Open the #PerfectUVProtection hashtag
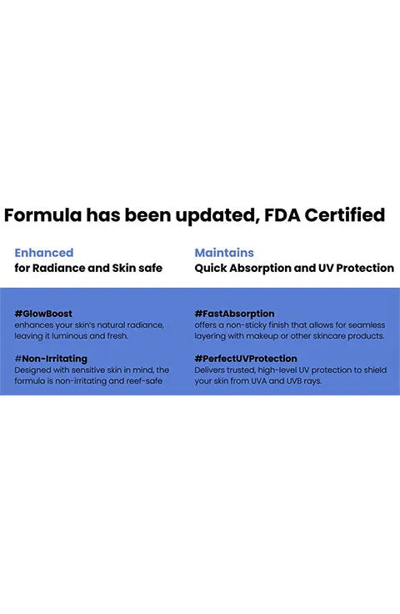This screenshot has height=614, width=400. [x=246, y=359]
